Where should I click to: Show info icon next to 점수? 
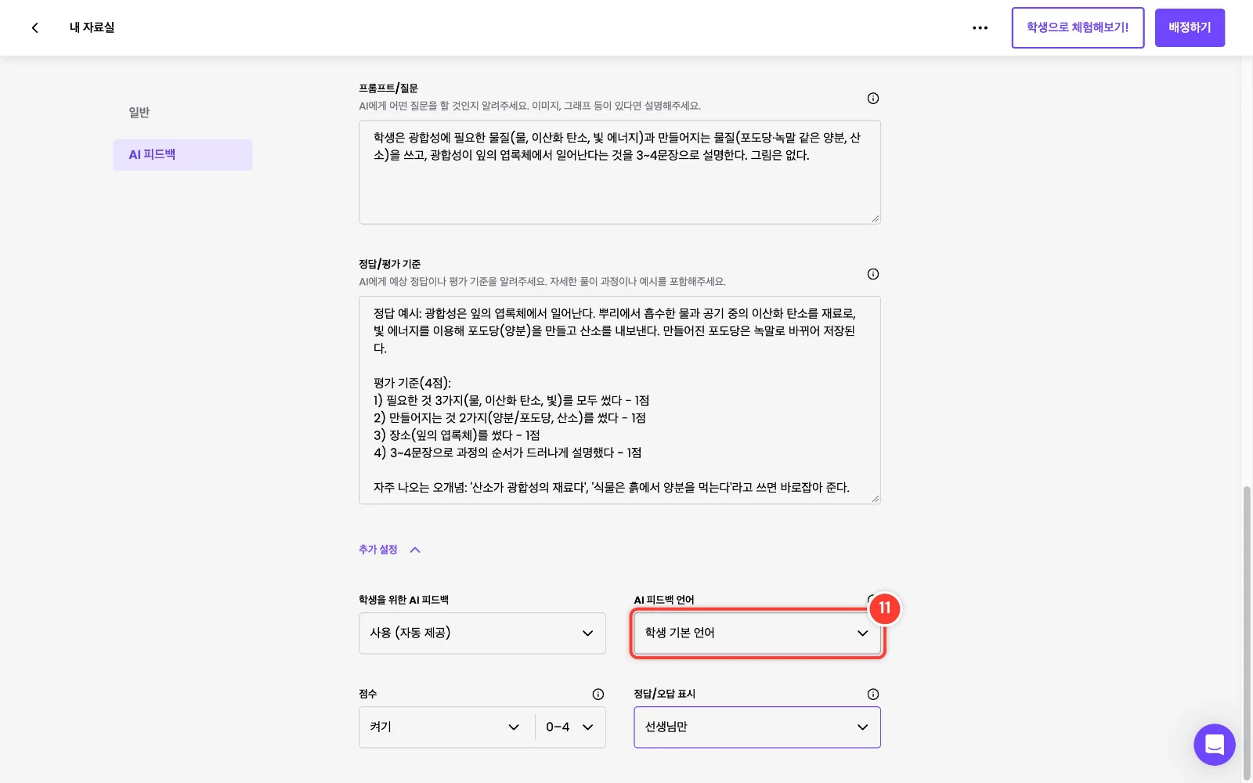point(598,694)
